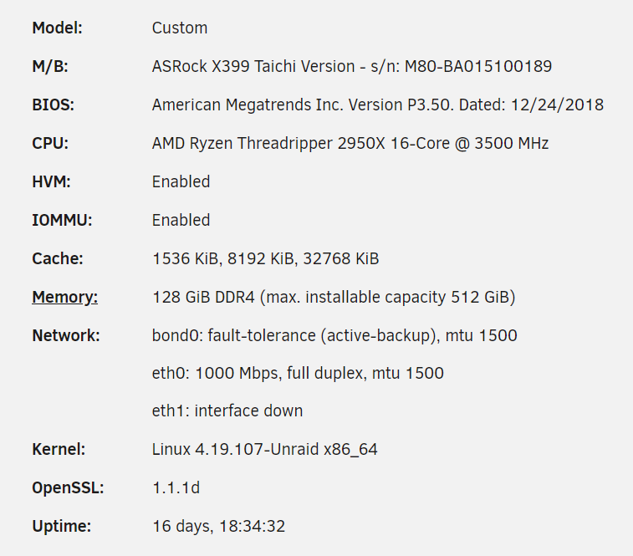Select the Linux 4.19.107-Unraid kernel text
The image size is (633, 556).
(264, 450)
